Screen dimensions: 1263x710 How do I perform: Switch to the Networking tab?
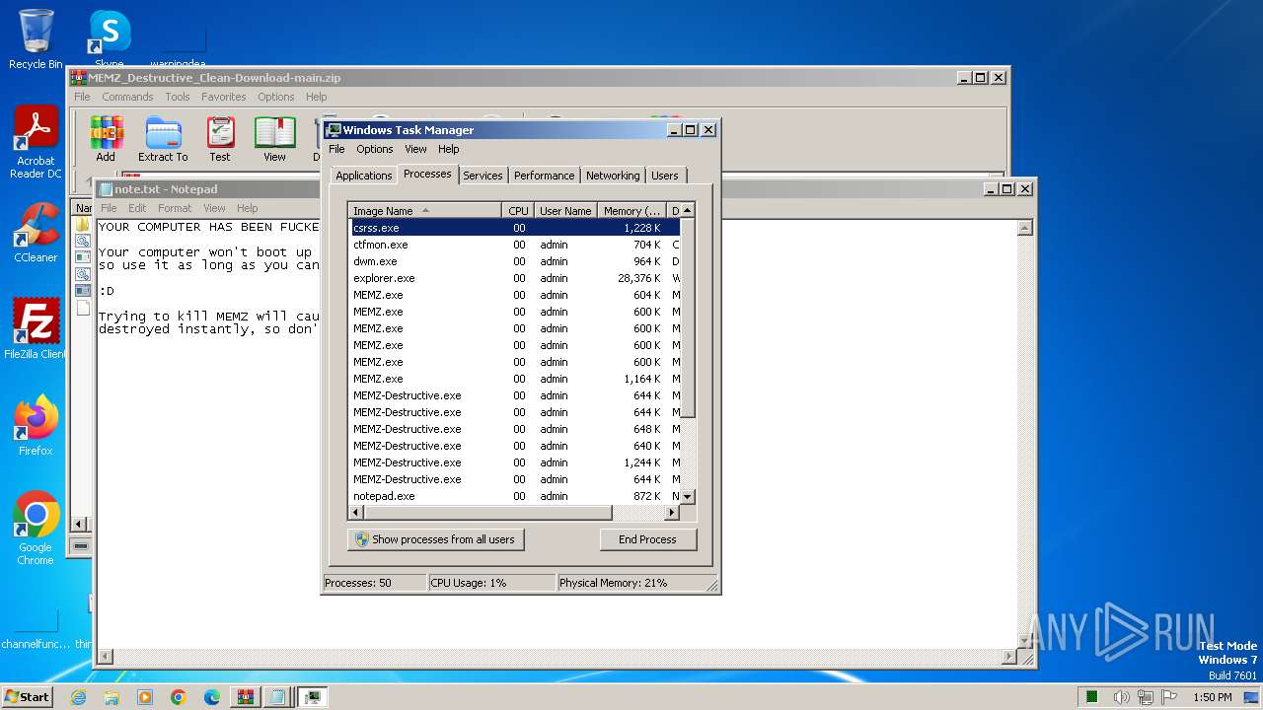pos(613,176)
